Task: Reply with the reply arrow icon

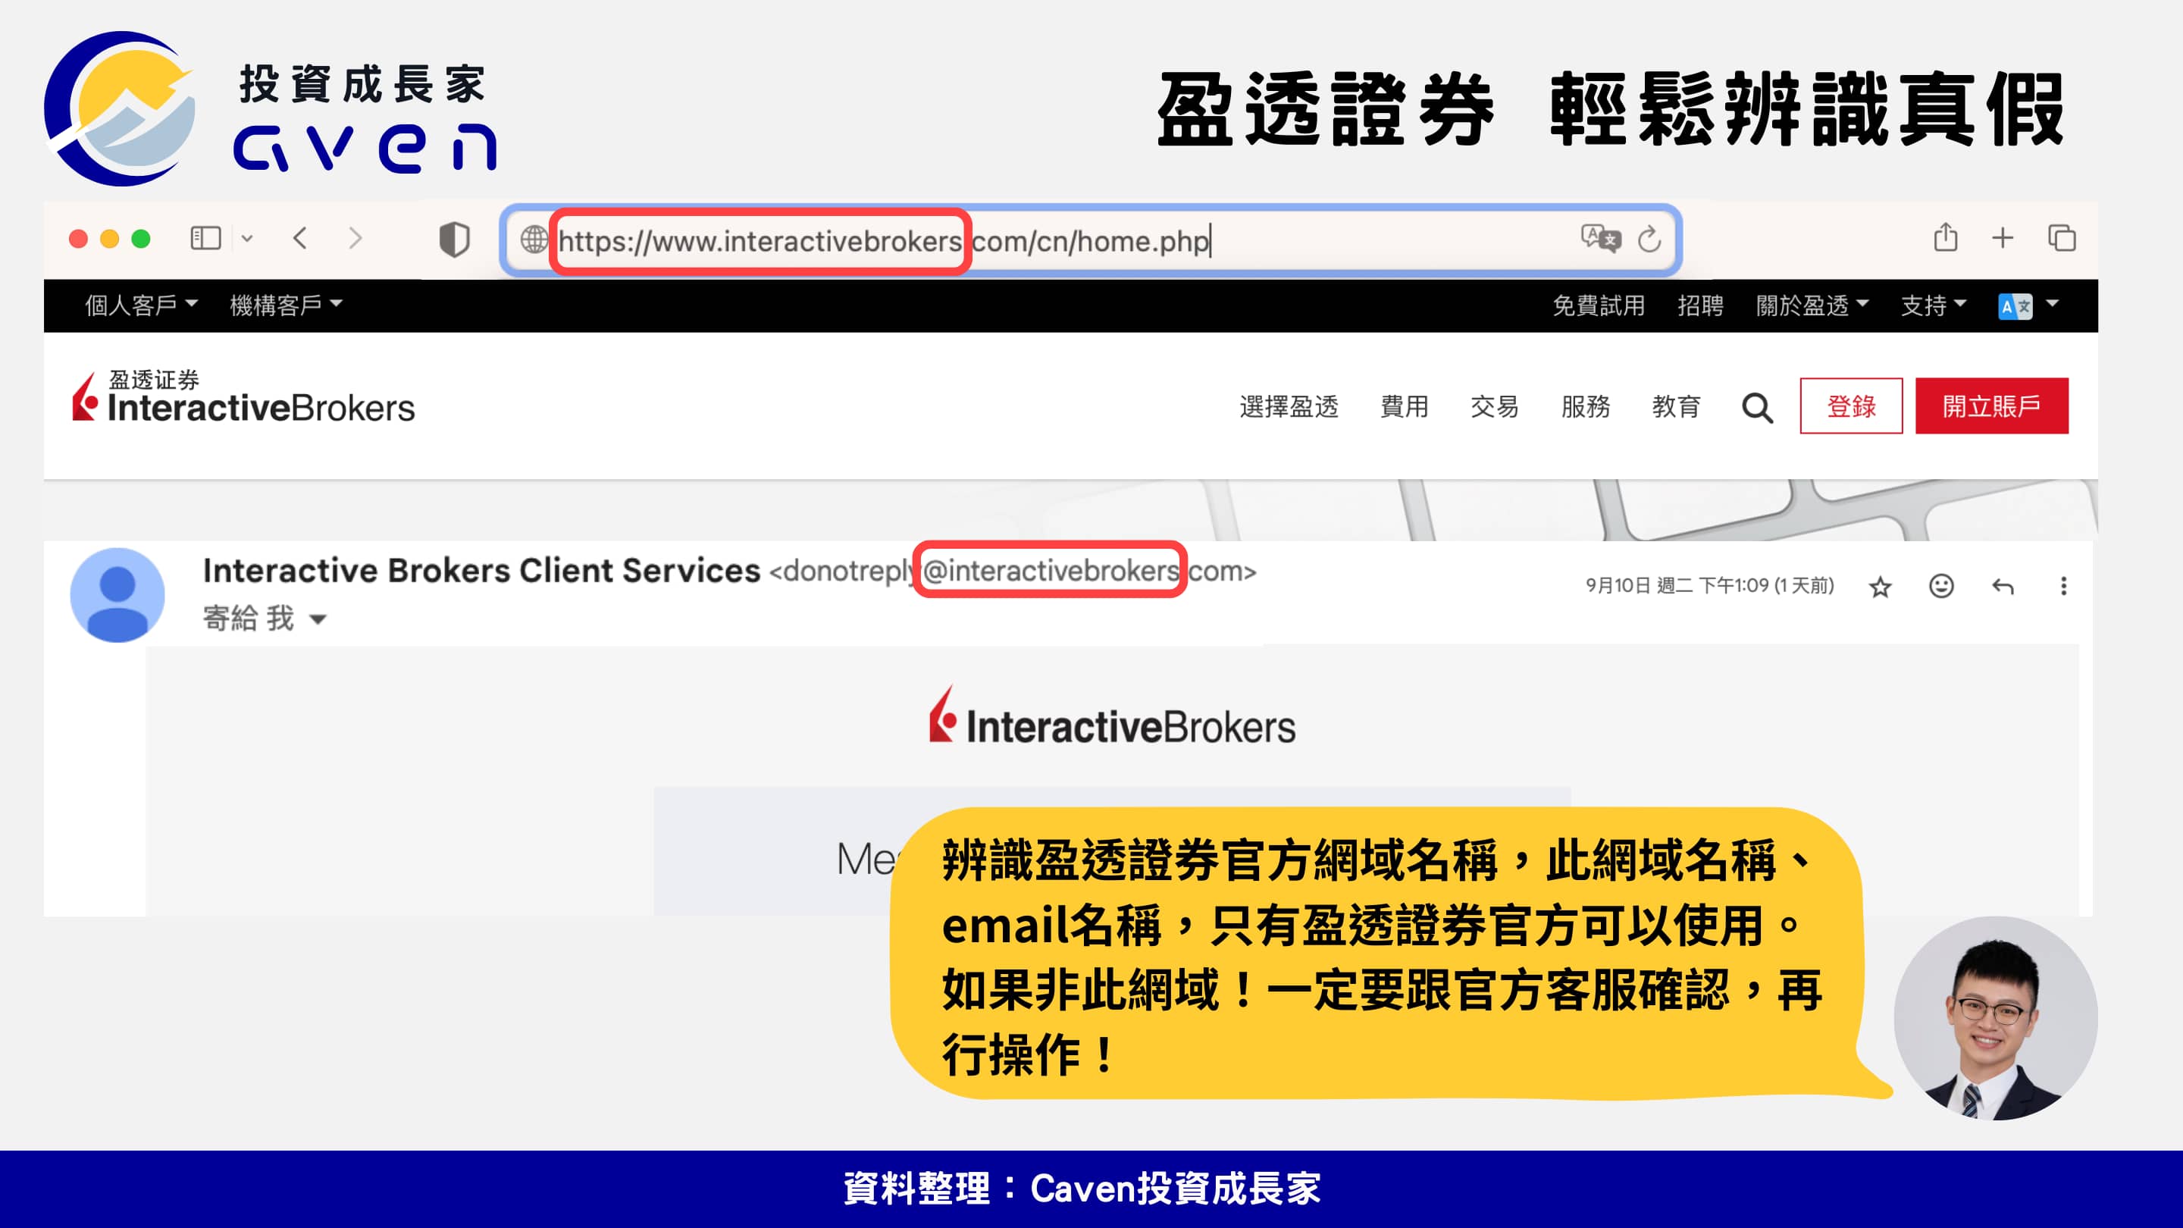Action: tap(2003, 587)
